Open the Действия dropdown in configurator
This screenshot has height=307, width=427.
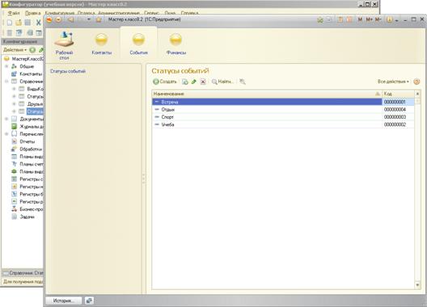tap(15, 50)
